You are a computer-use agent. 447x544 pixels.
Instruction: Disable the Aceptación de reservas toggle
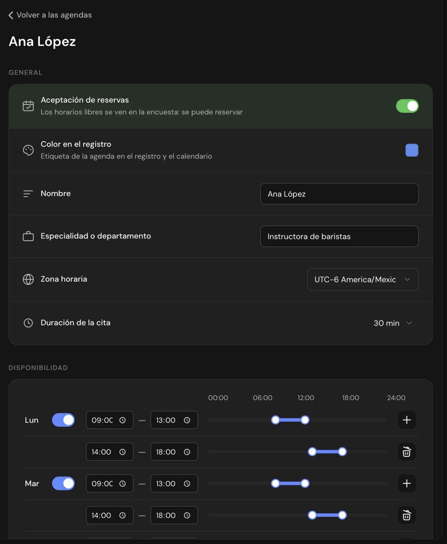407,106
